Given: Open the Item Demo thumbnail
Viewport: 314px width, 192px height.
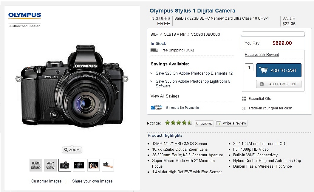Looking at the screenshot, I should [x=35, y=165].
